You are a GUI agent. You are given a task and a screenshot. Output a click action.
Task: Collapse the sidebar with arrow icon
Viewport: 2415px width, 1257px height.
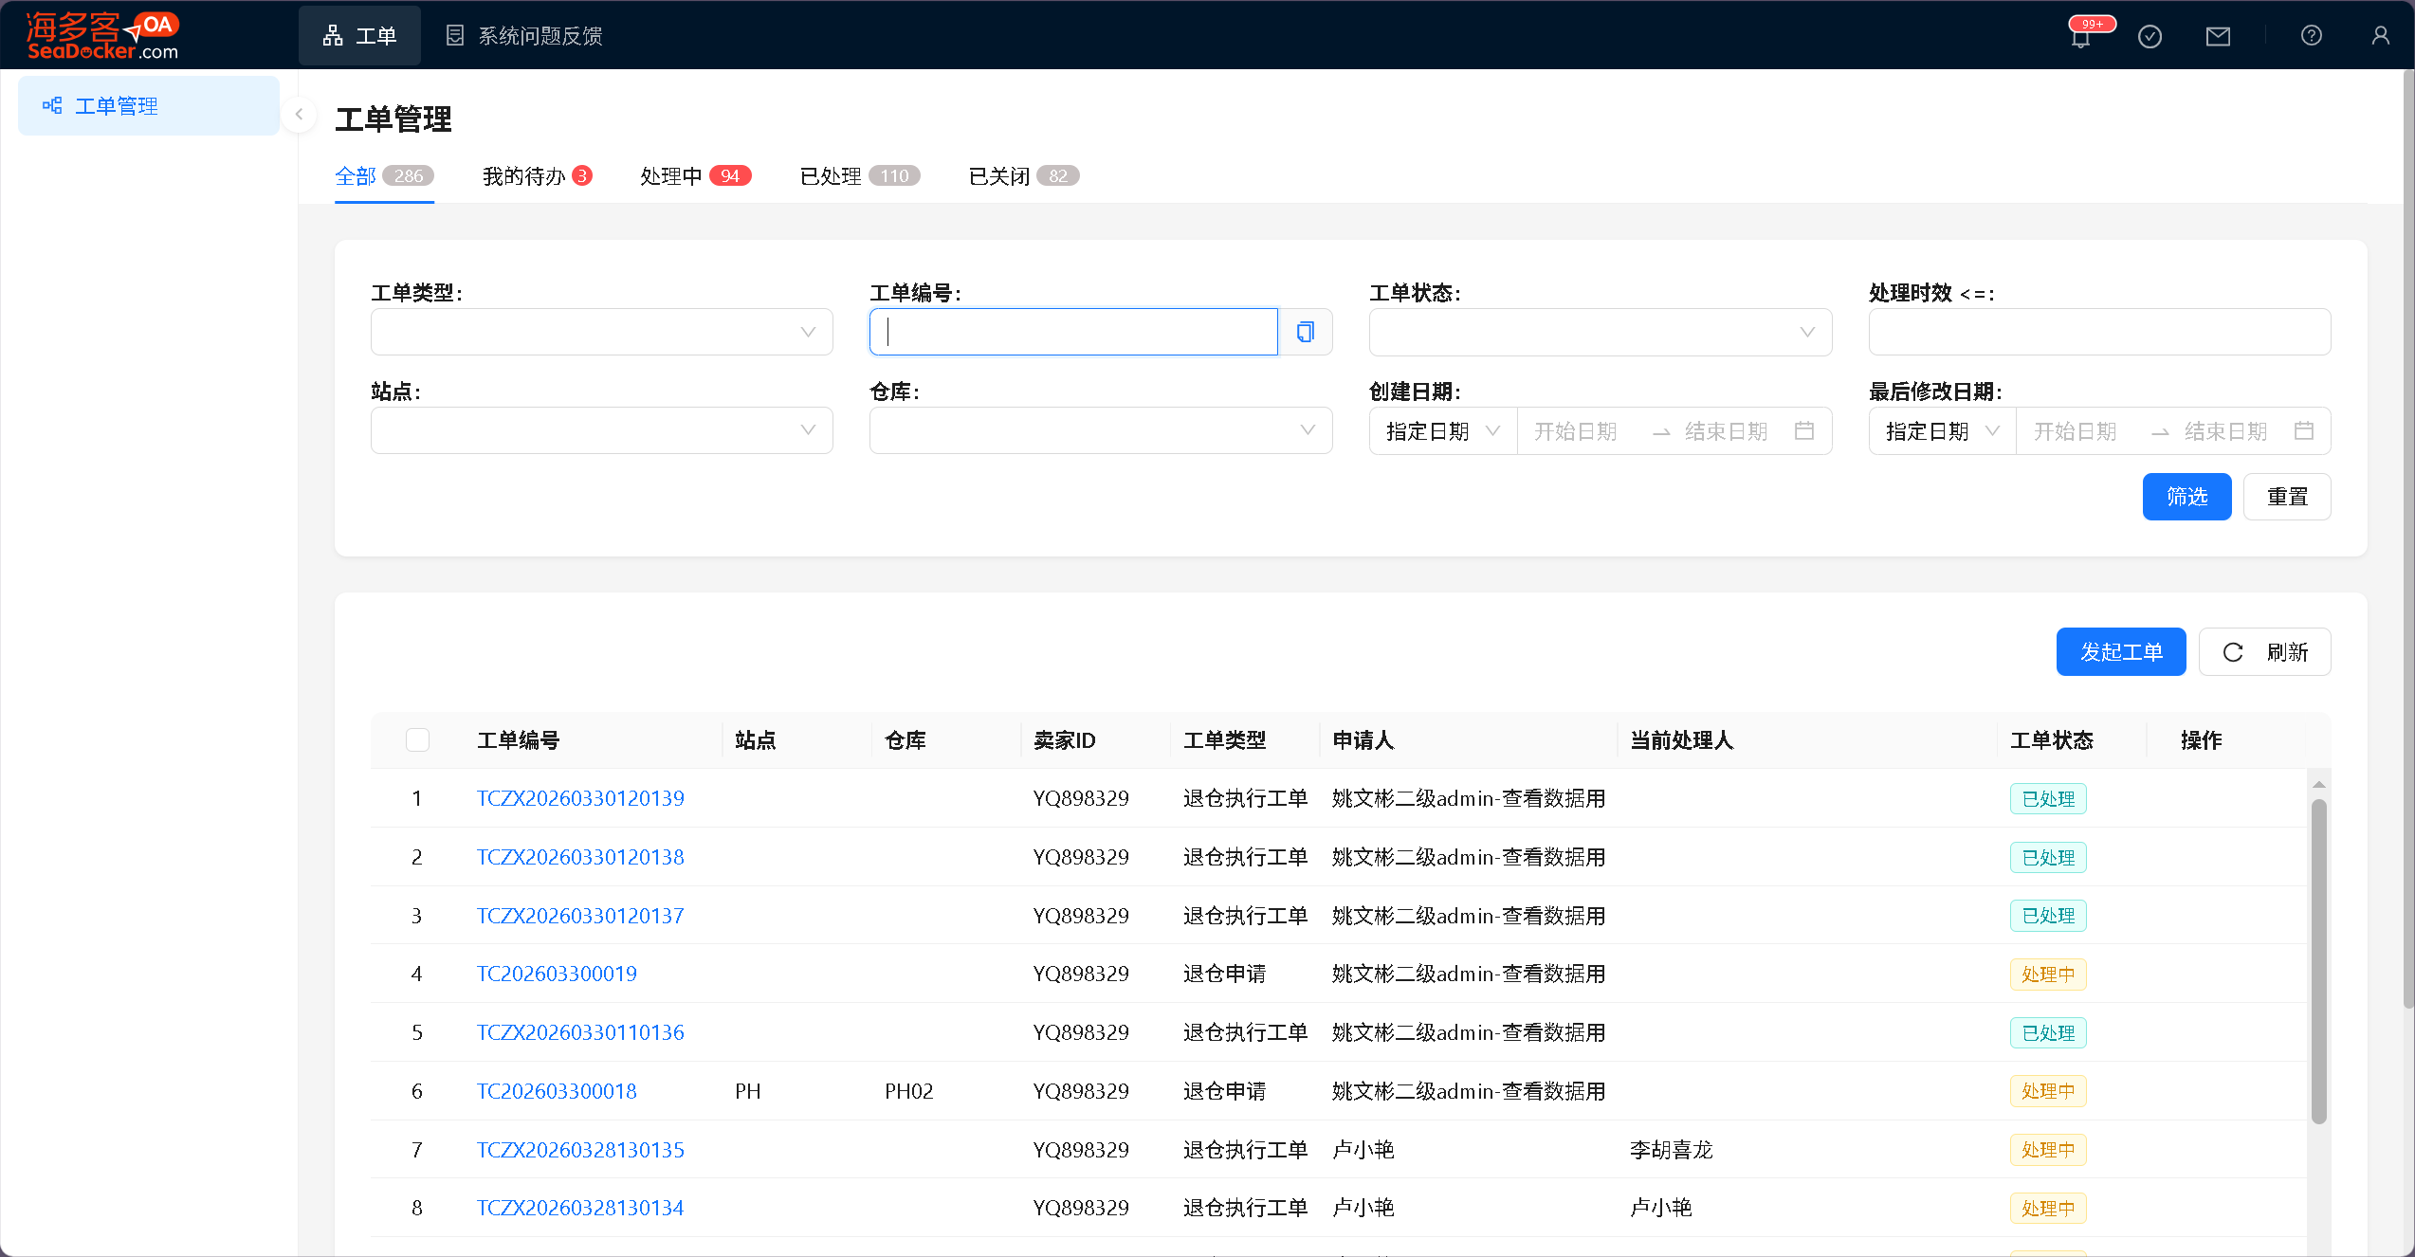click(x=299, y=115)
